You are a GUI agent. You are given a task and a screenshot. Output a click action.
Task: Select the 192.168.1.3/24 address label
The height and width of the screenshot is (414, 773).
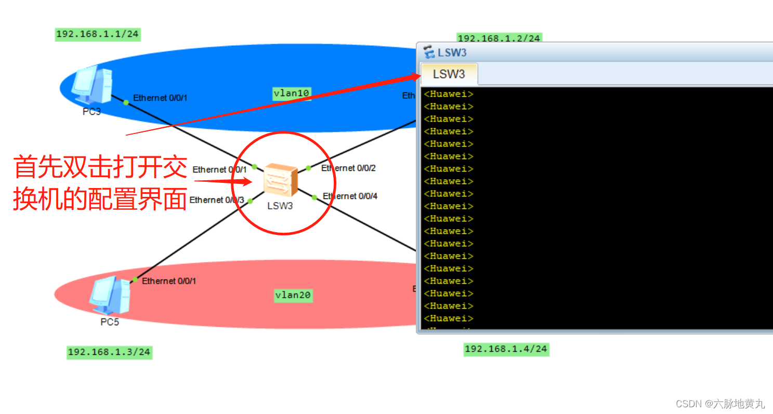coord(110,352)
